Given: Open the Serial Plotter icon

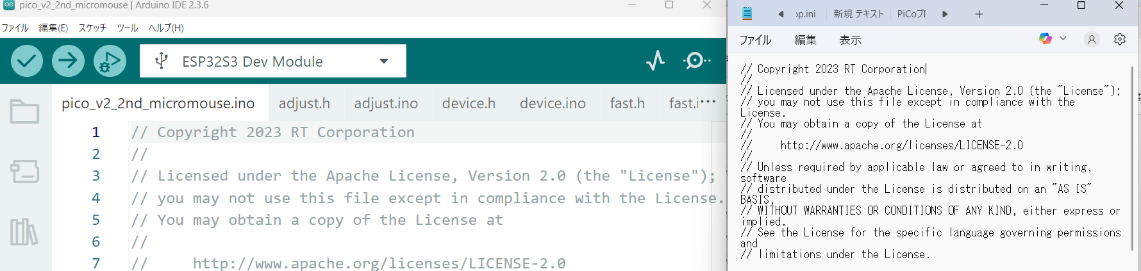Looking at the screenshot, I should click(655, 61).
